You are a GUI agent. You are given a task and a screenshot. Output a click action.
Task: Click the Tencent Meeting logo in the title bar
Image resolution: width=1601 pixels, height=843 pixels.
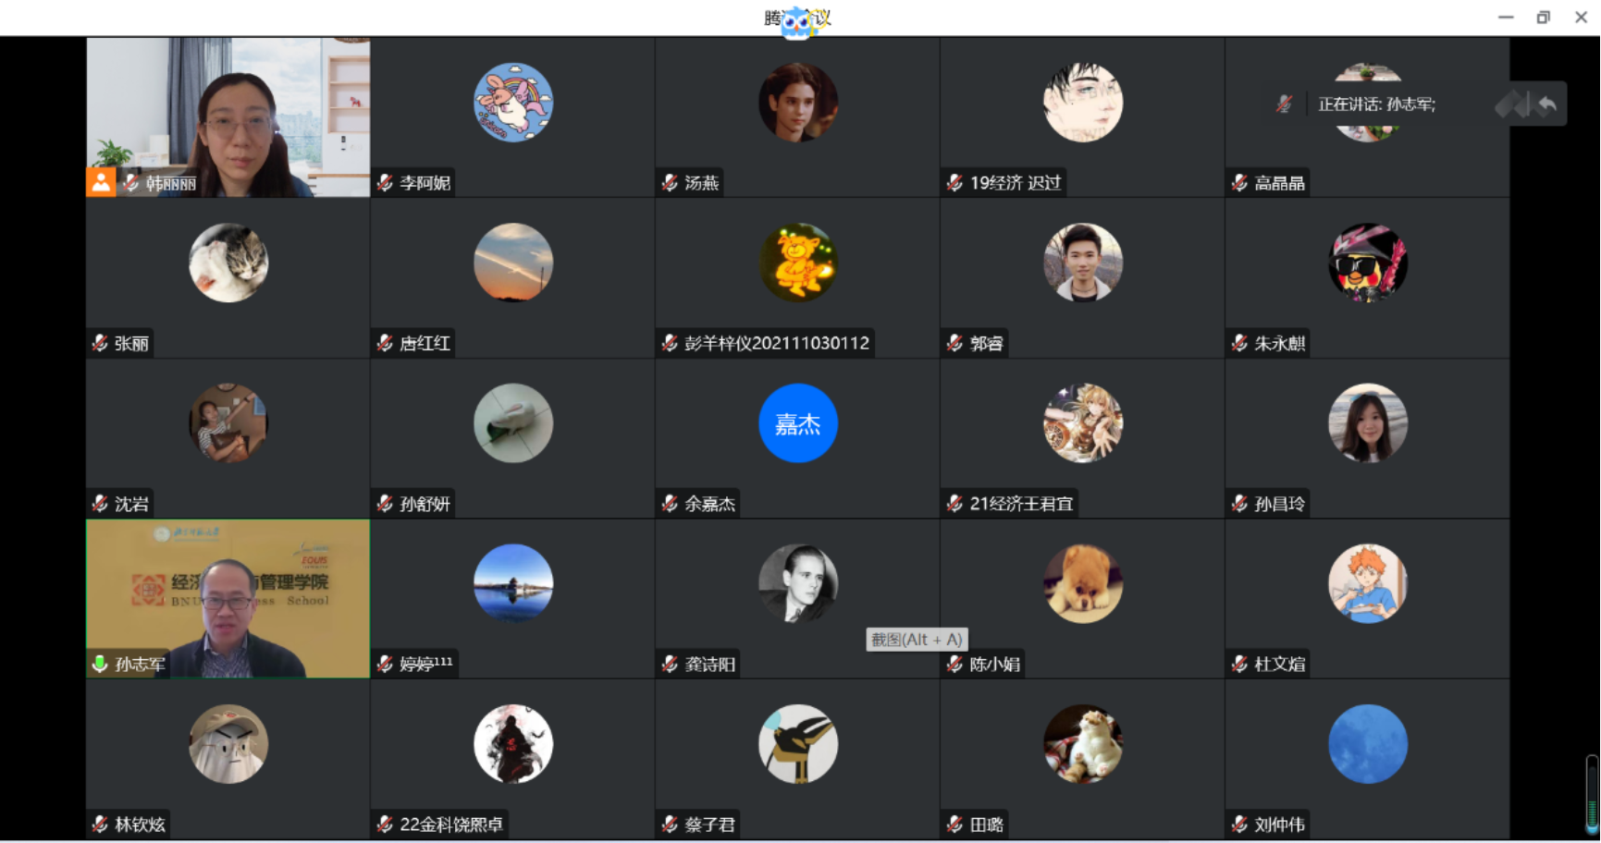click(797, 19)
